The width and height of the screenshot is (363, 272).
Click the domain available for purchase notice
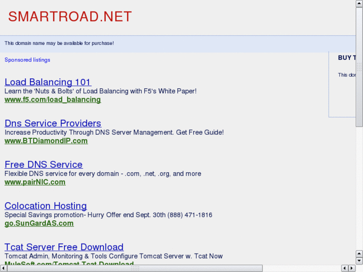tap(59, 43)
